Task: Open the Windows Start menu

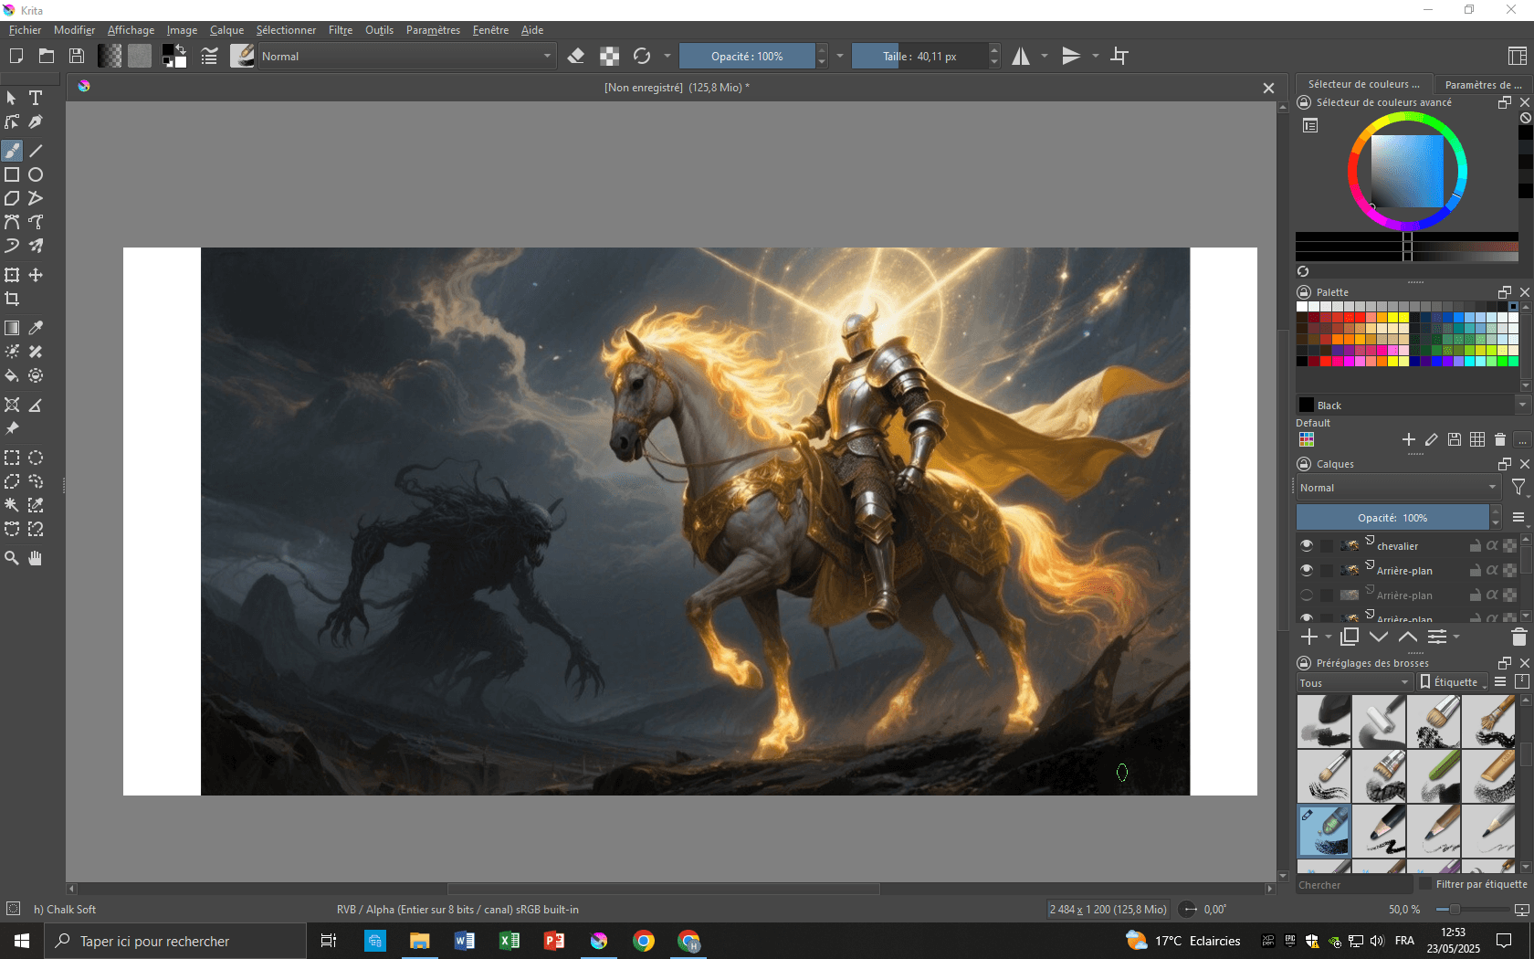Action: tap(22, 941)
